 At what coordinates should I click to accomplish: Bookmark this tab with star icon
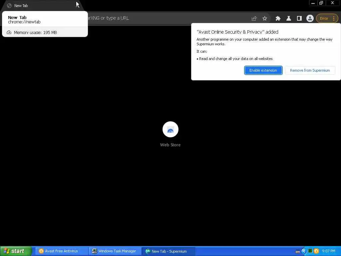(x=264, y=19)
